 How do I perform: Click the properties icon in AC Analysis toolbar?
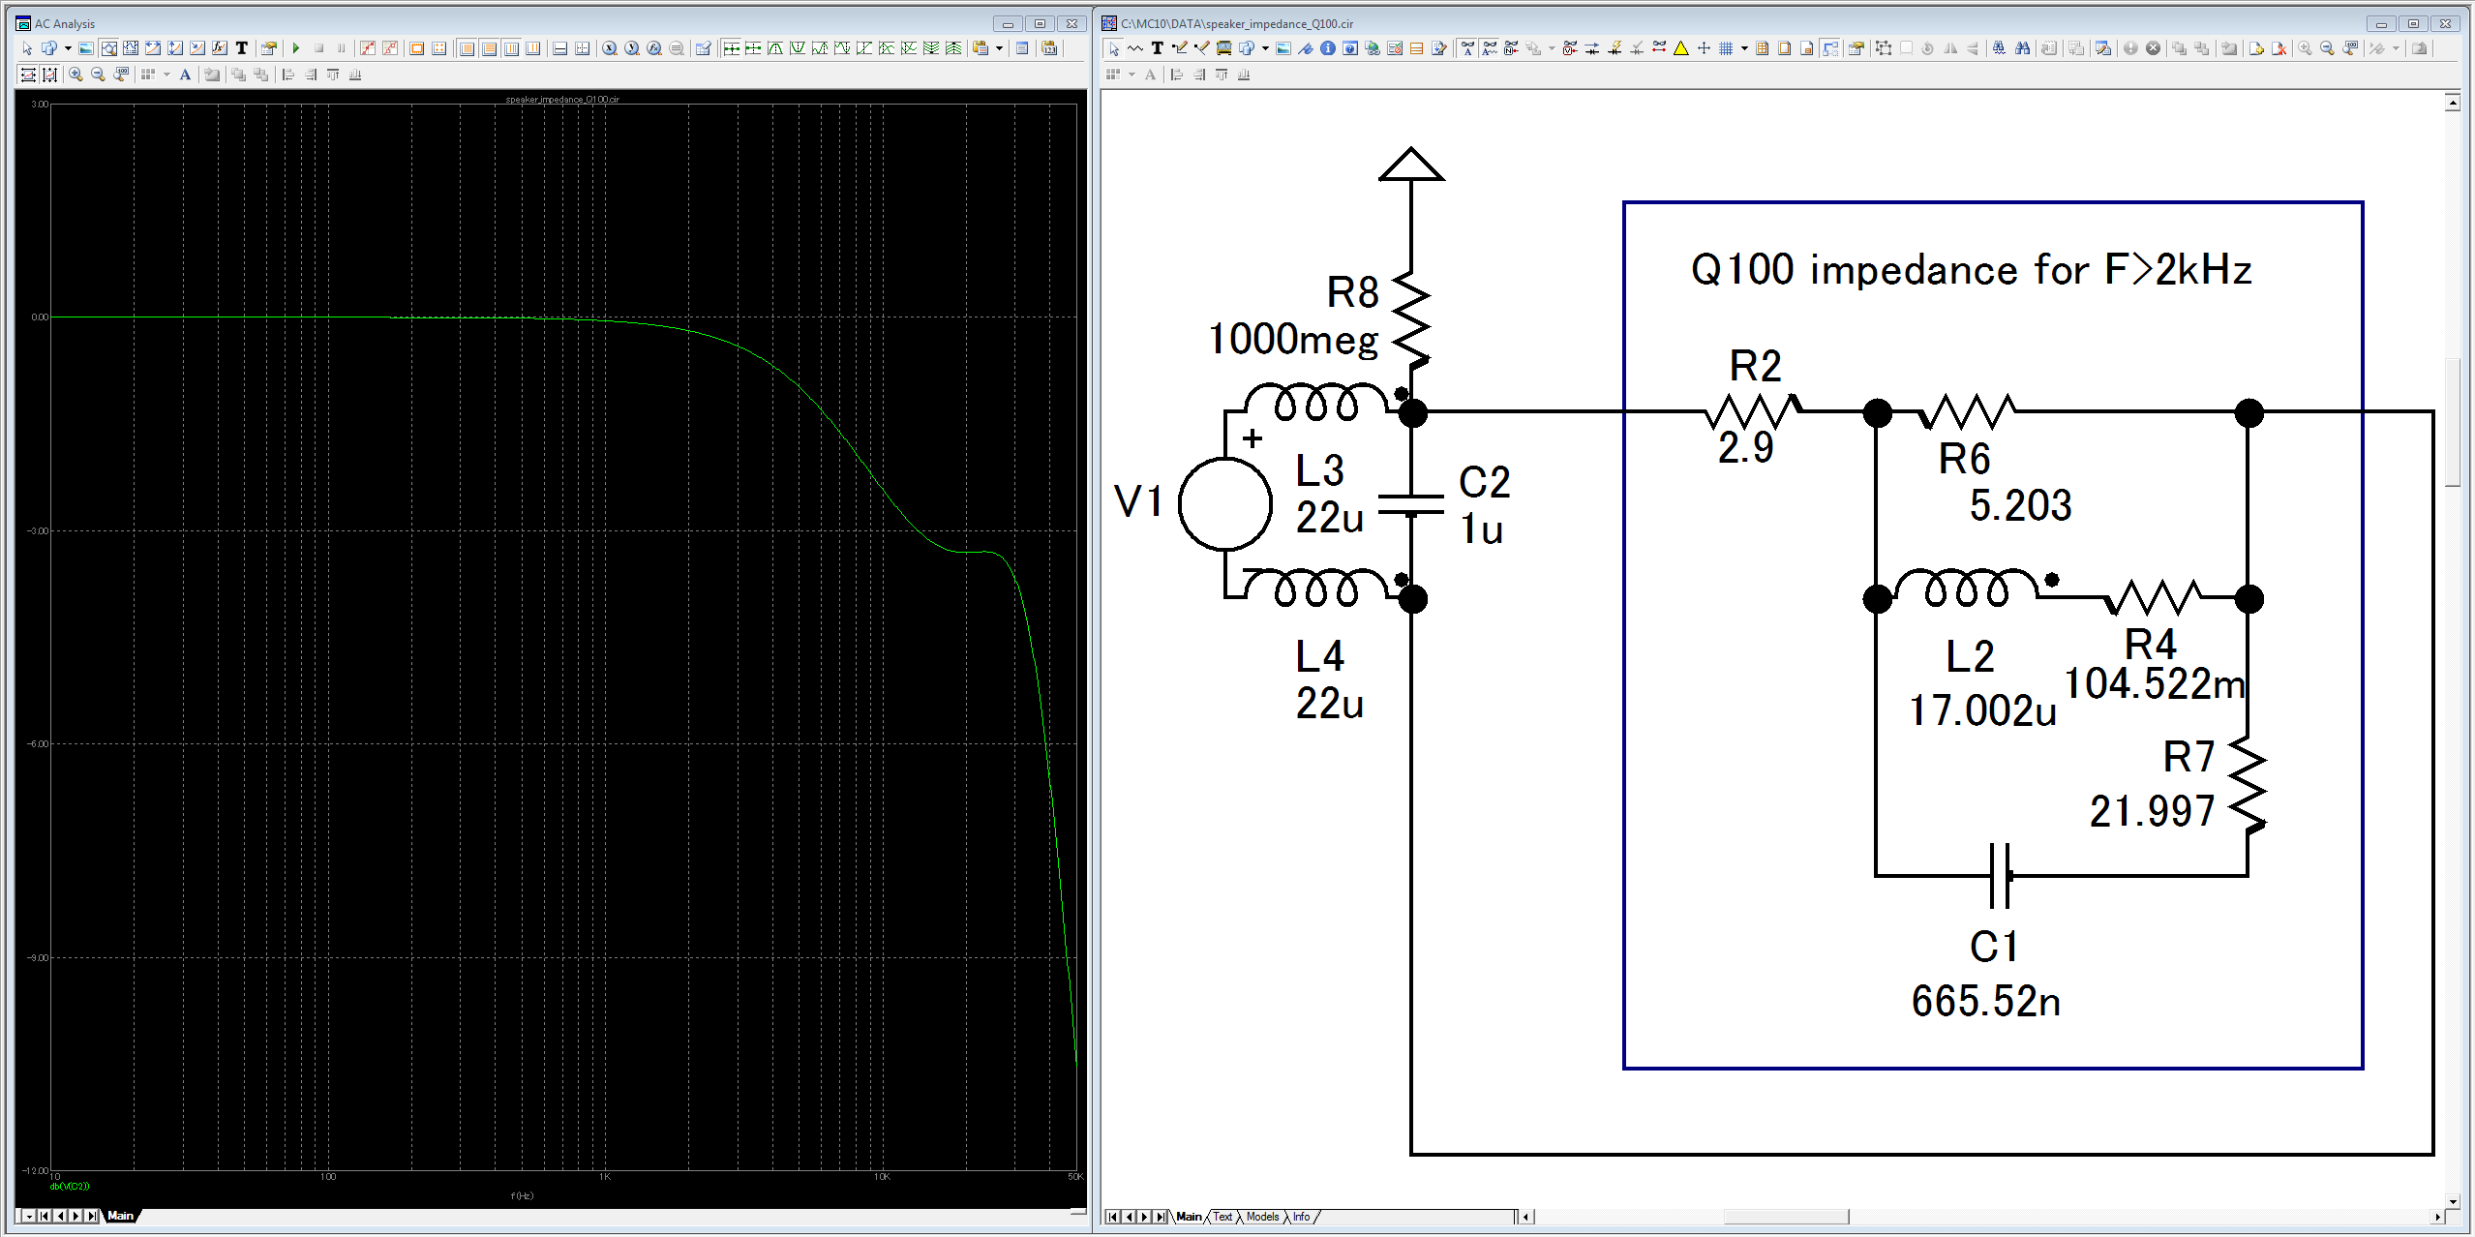pos(268,48)
